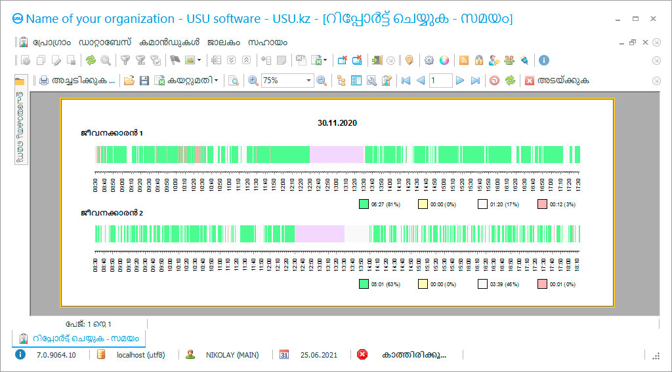The width and height of the screenshot is (672, 372).
Task: Open the ഡാറ്റാബേസ് menu
Action: (105, 43)
